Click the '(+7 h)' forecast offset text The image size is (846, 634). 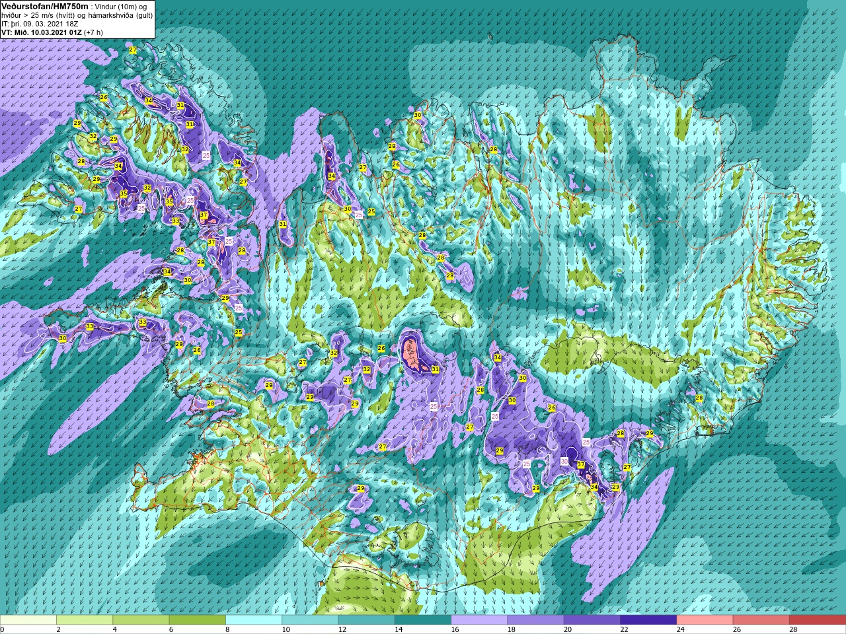[93, 32]
